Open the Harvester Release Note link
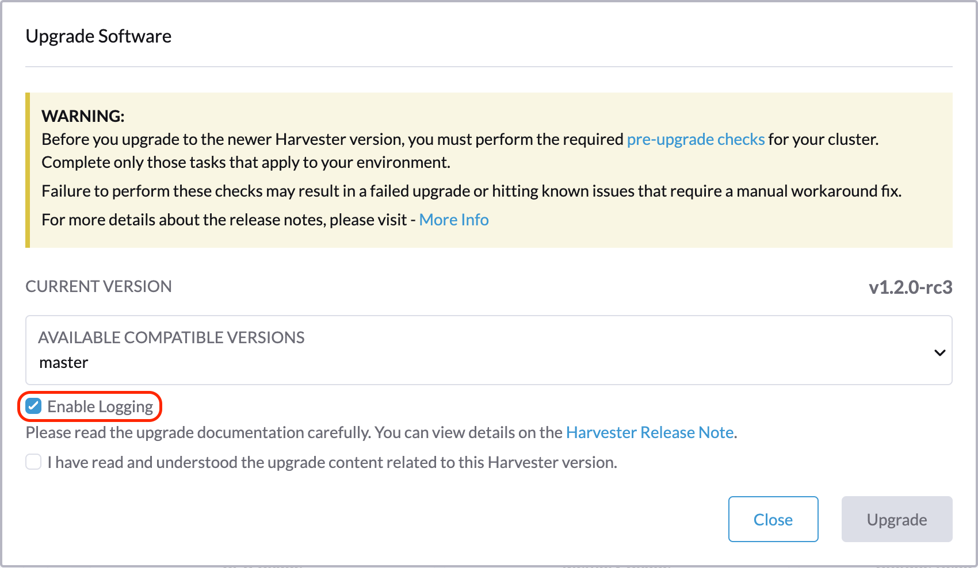 pyautogui.click(x=650, y=432)
